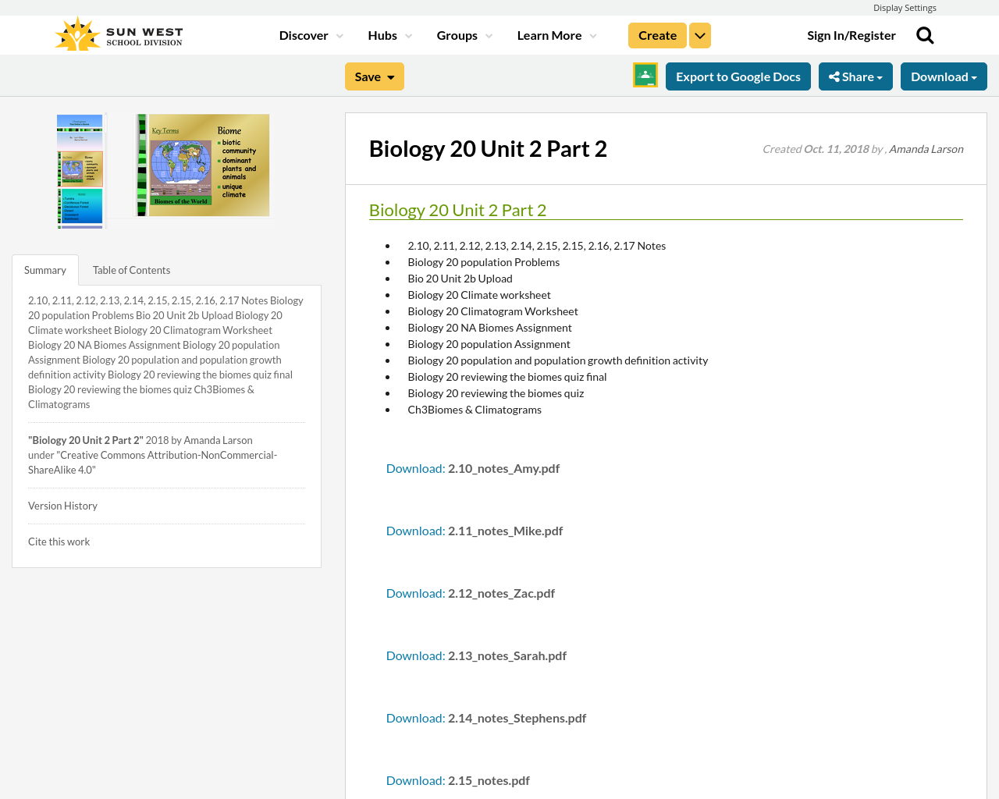Open the Learn More dropdown

click(x=556, y=34)
